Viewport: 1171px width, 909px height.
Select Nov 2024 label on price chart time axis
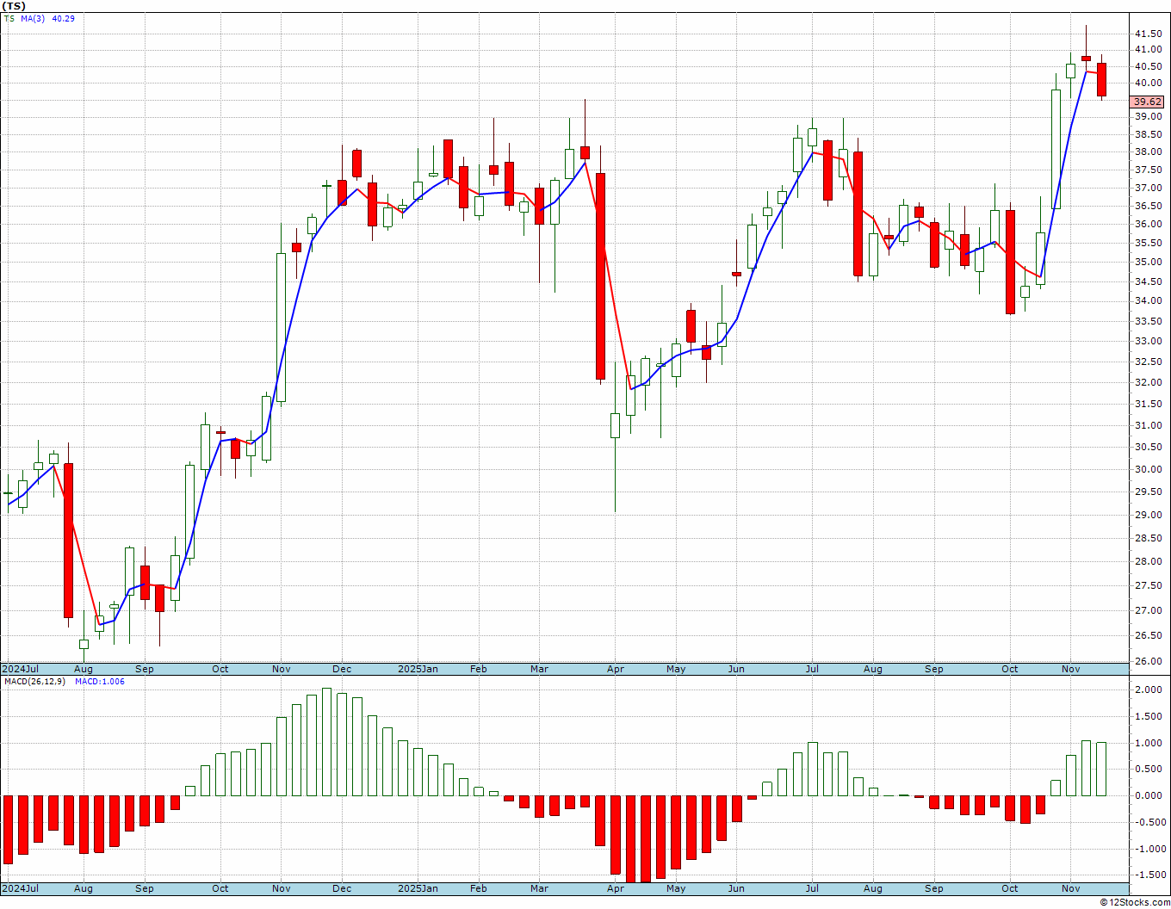[x=281, y=669]
